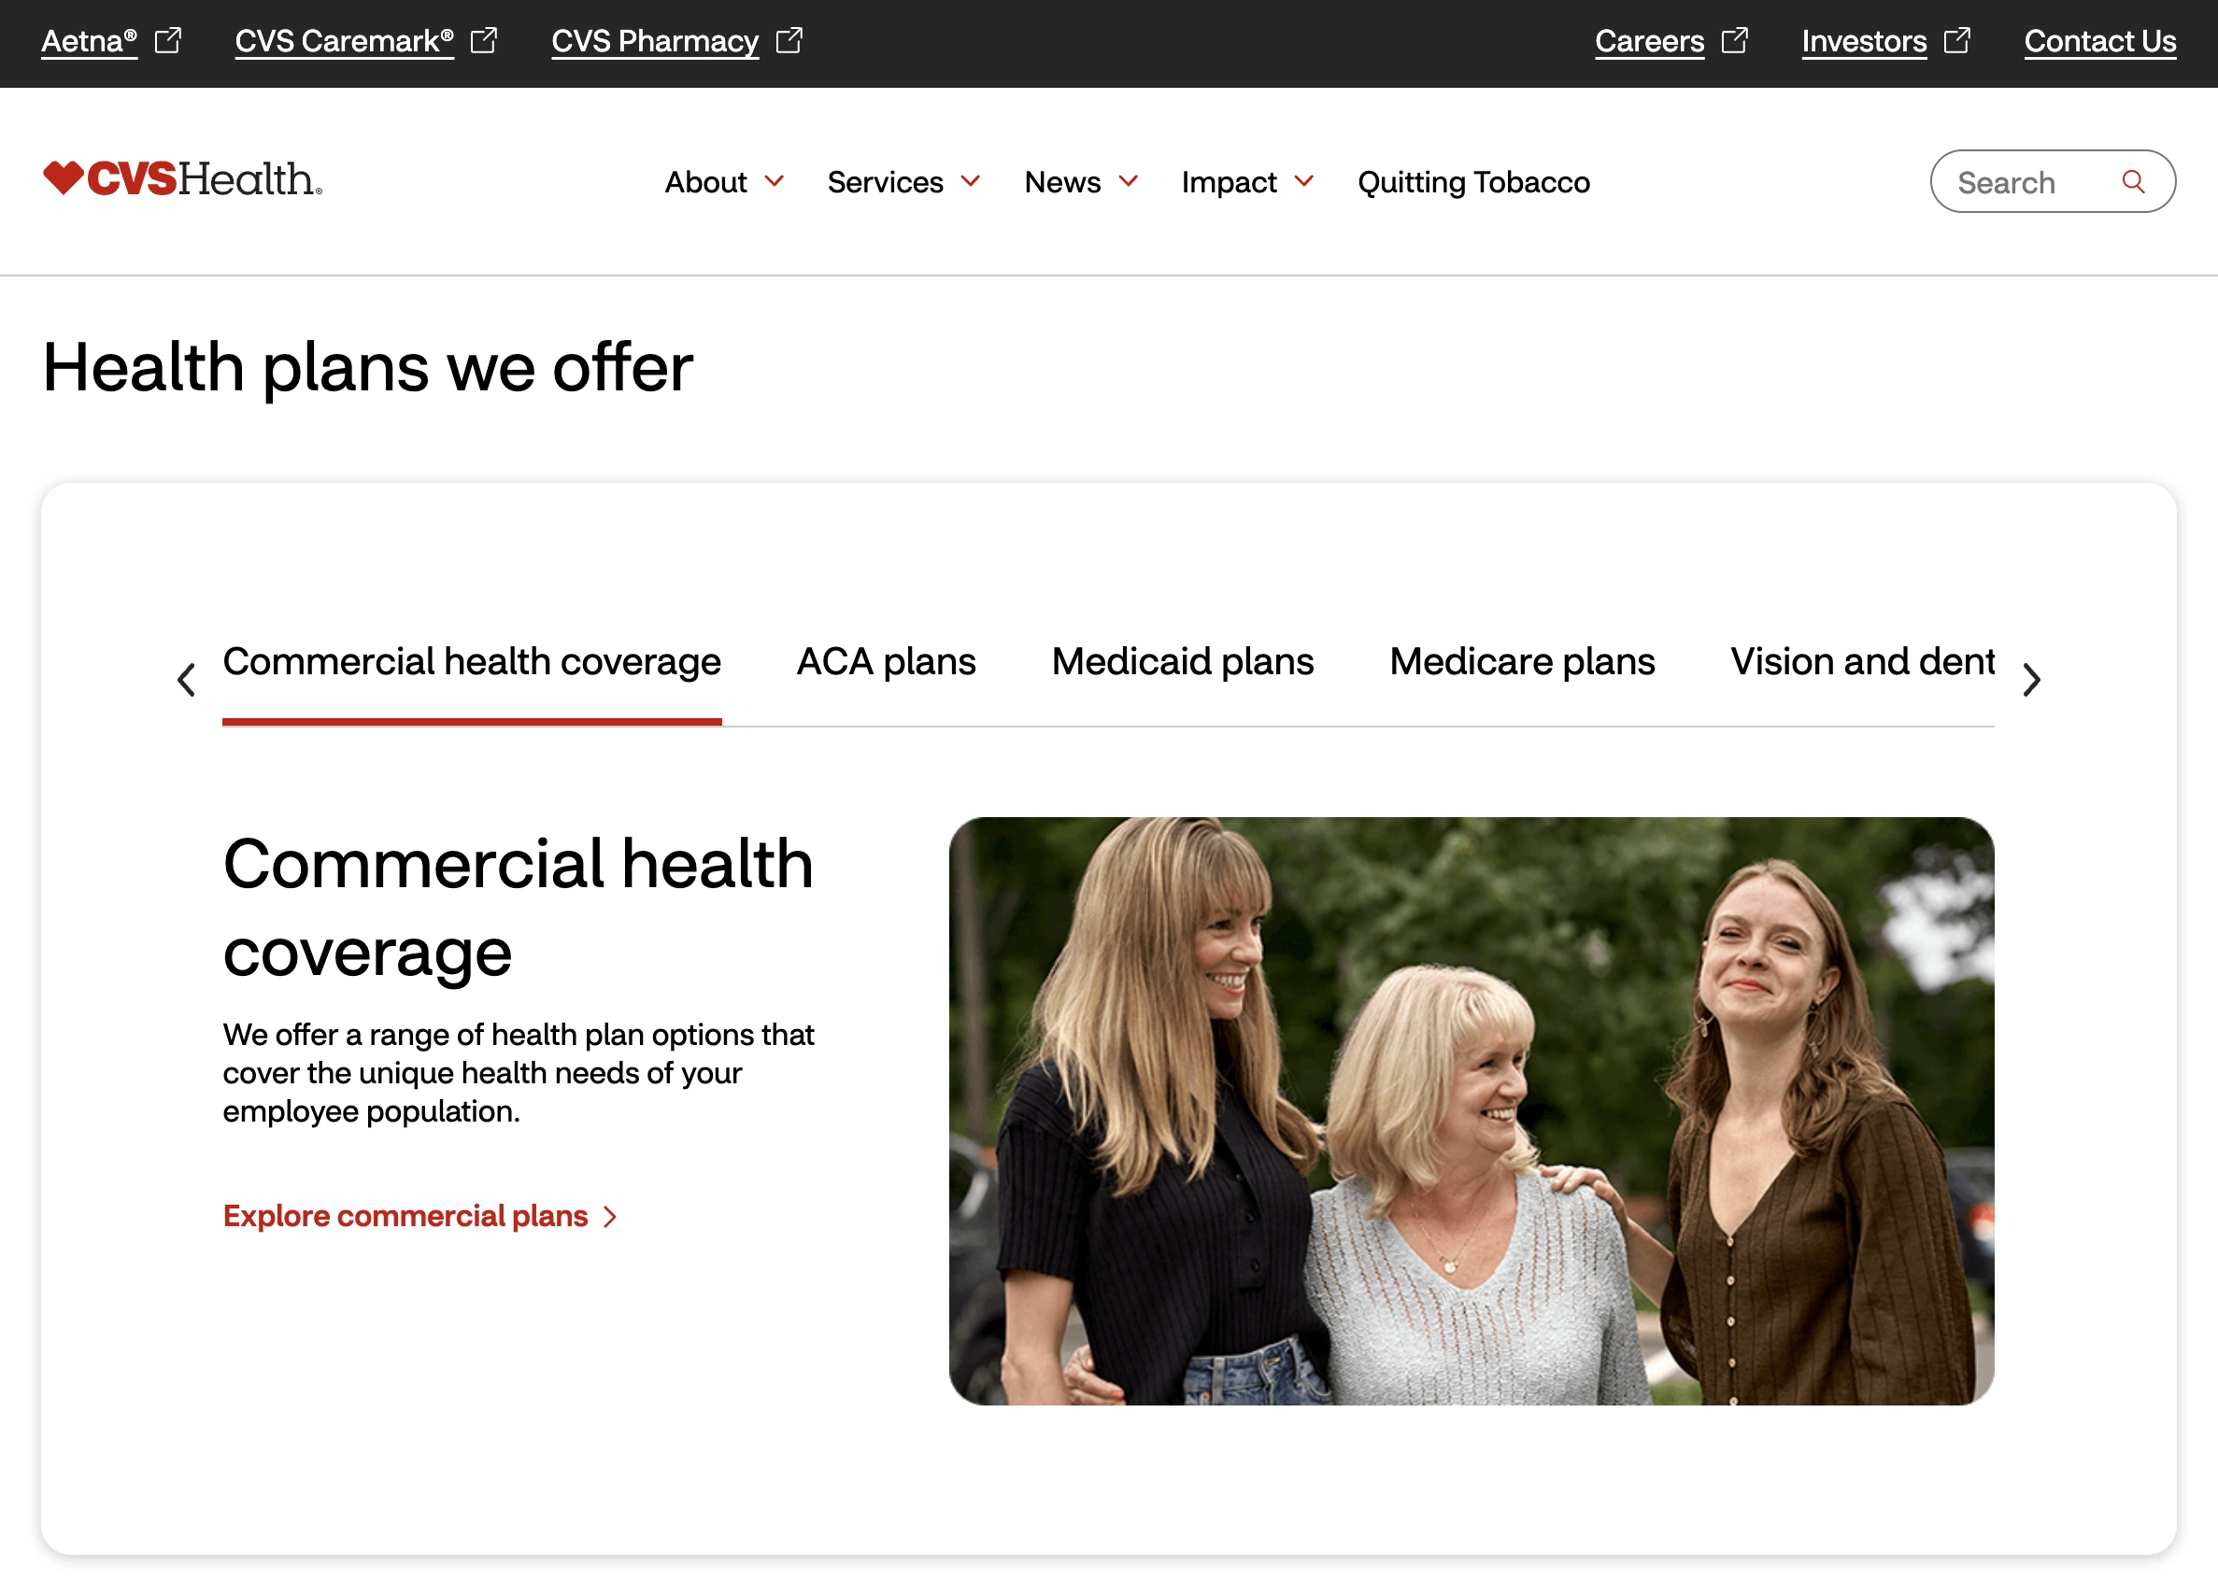Switch to the ACA plans tab
The height and width of the screenshot is (1582, 2218).
point(886,661)
